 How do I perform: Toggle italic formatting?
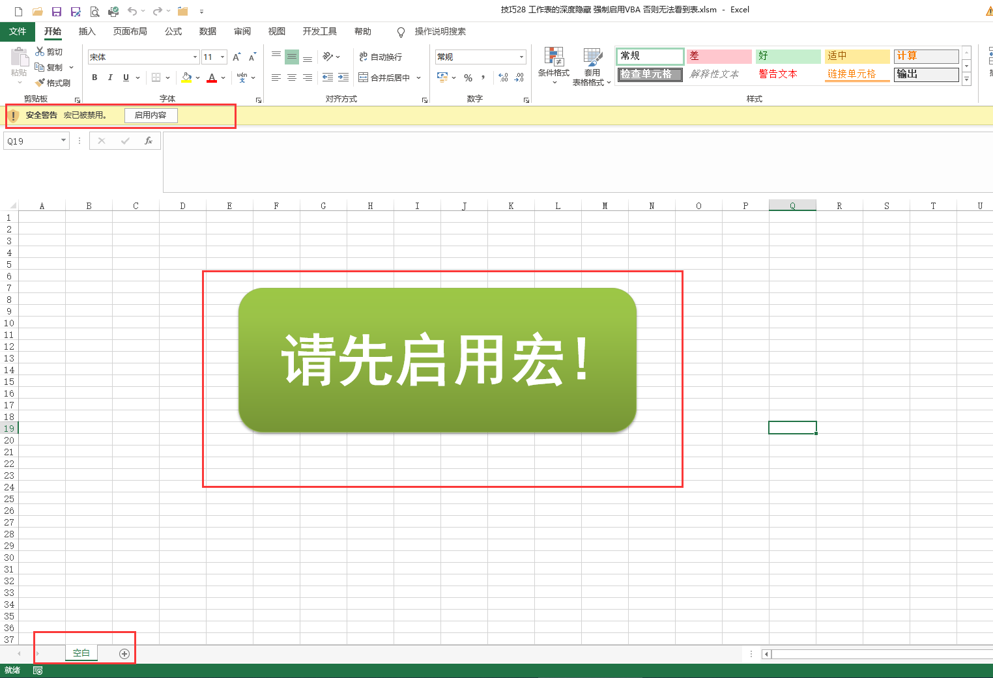click(x=110, y=78)
